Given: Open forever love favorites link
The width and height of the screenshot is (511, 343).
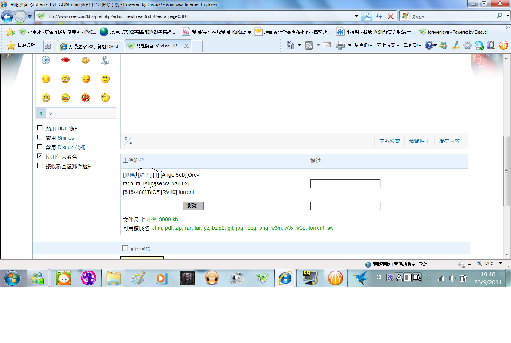Looking at the screenshot, I should click(x=453, y=32).
